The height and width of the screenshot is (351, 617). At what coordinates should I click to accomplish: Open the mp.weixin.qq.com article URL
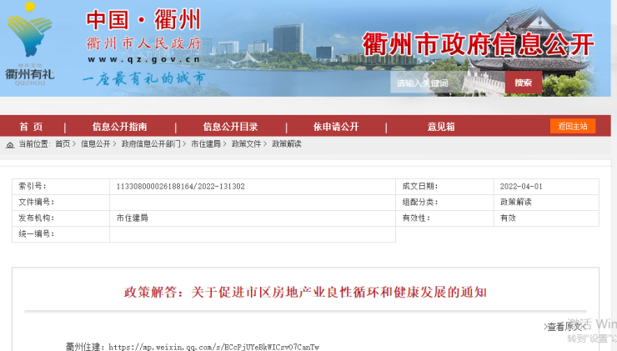click(x=213, y=346)
